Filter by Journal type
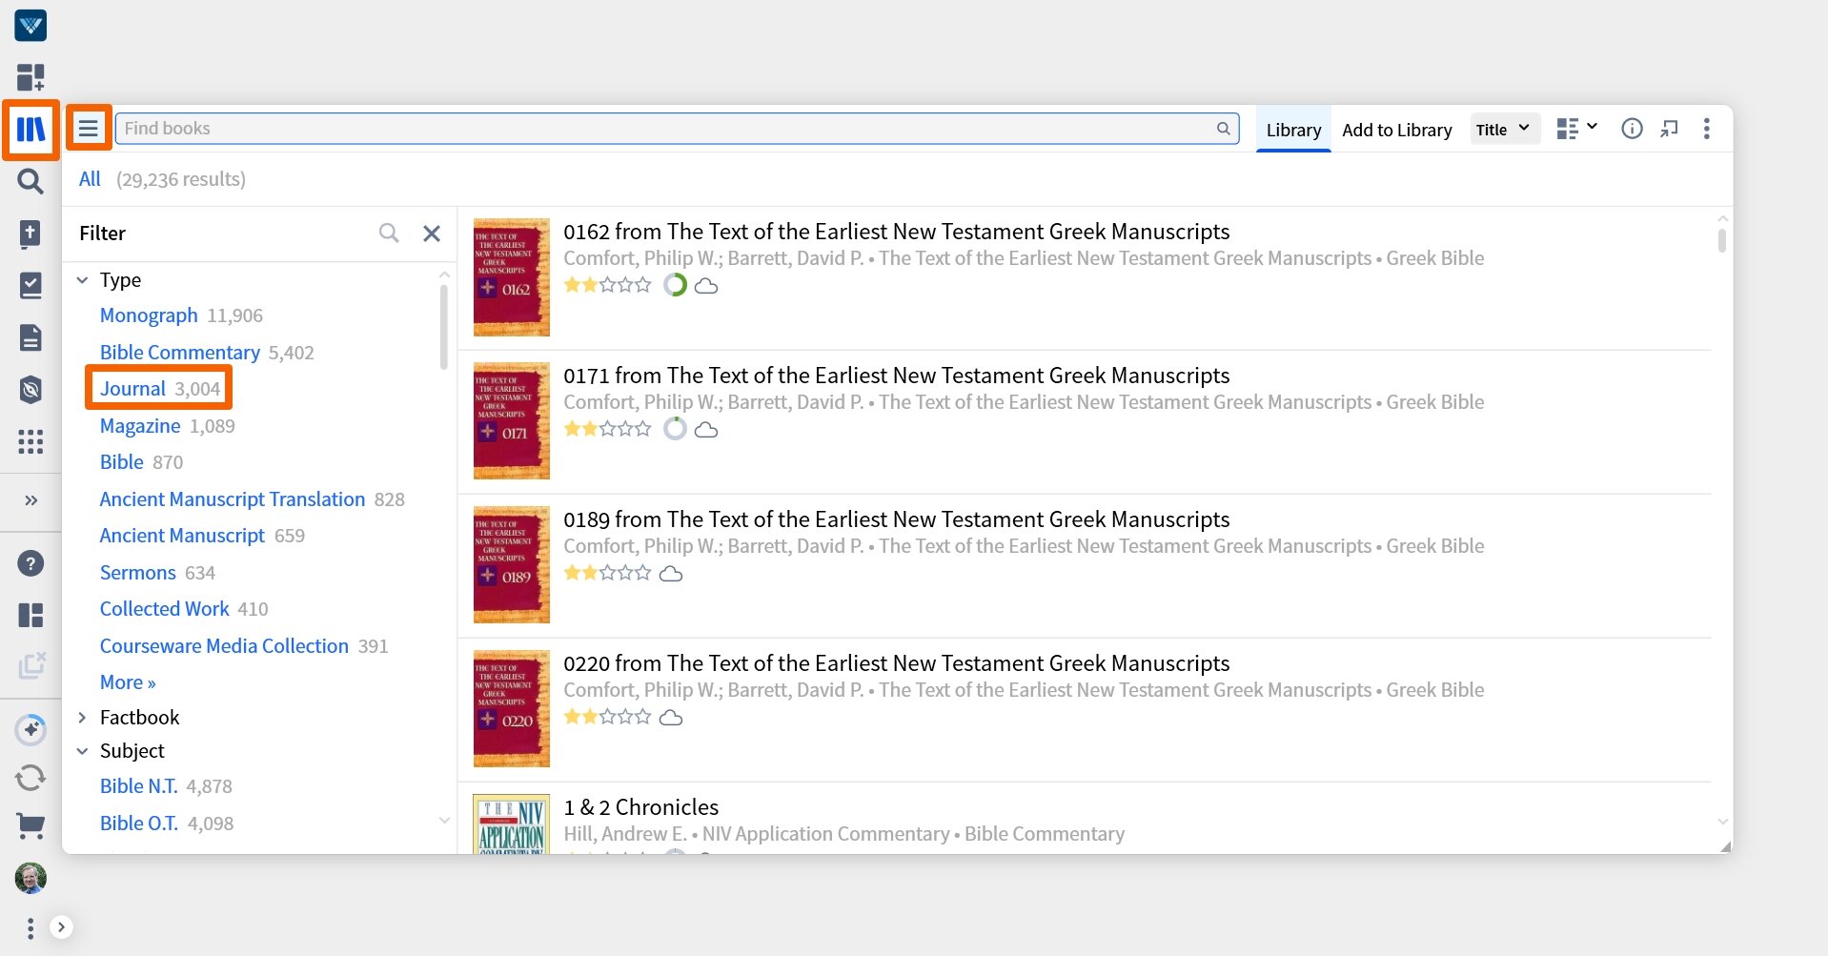This screenshot has width=1828, height=956. pos(132,389)
